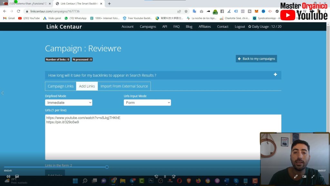This screenshot has width=330, height=186.
Task: Open a new browser tab
Action: (109, 4)
